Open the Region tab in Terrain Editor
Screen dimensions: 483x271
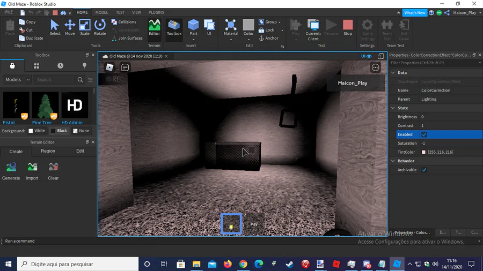point(48,151)
